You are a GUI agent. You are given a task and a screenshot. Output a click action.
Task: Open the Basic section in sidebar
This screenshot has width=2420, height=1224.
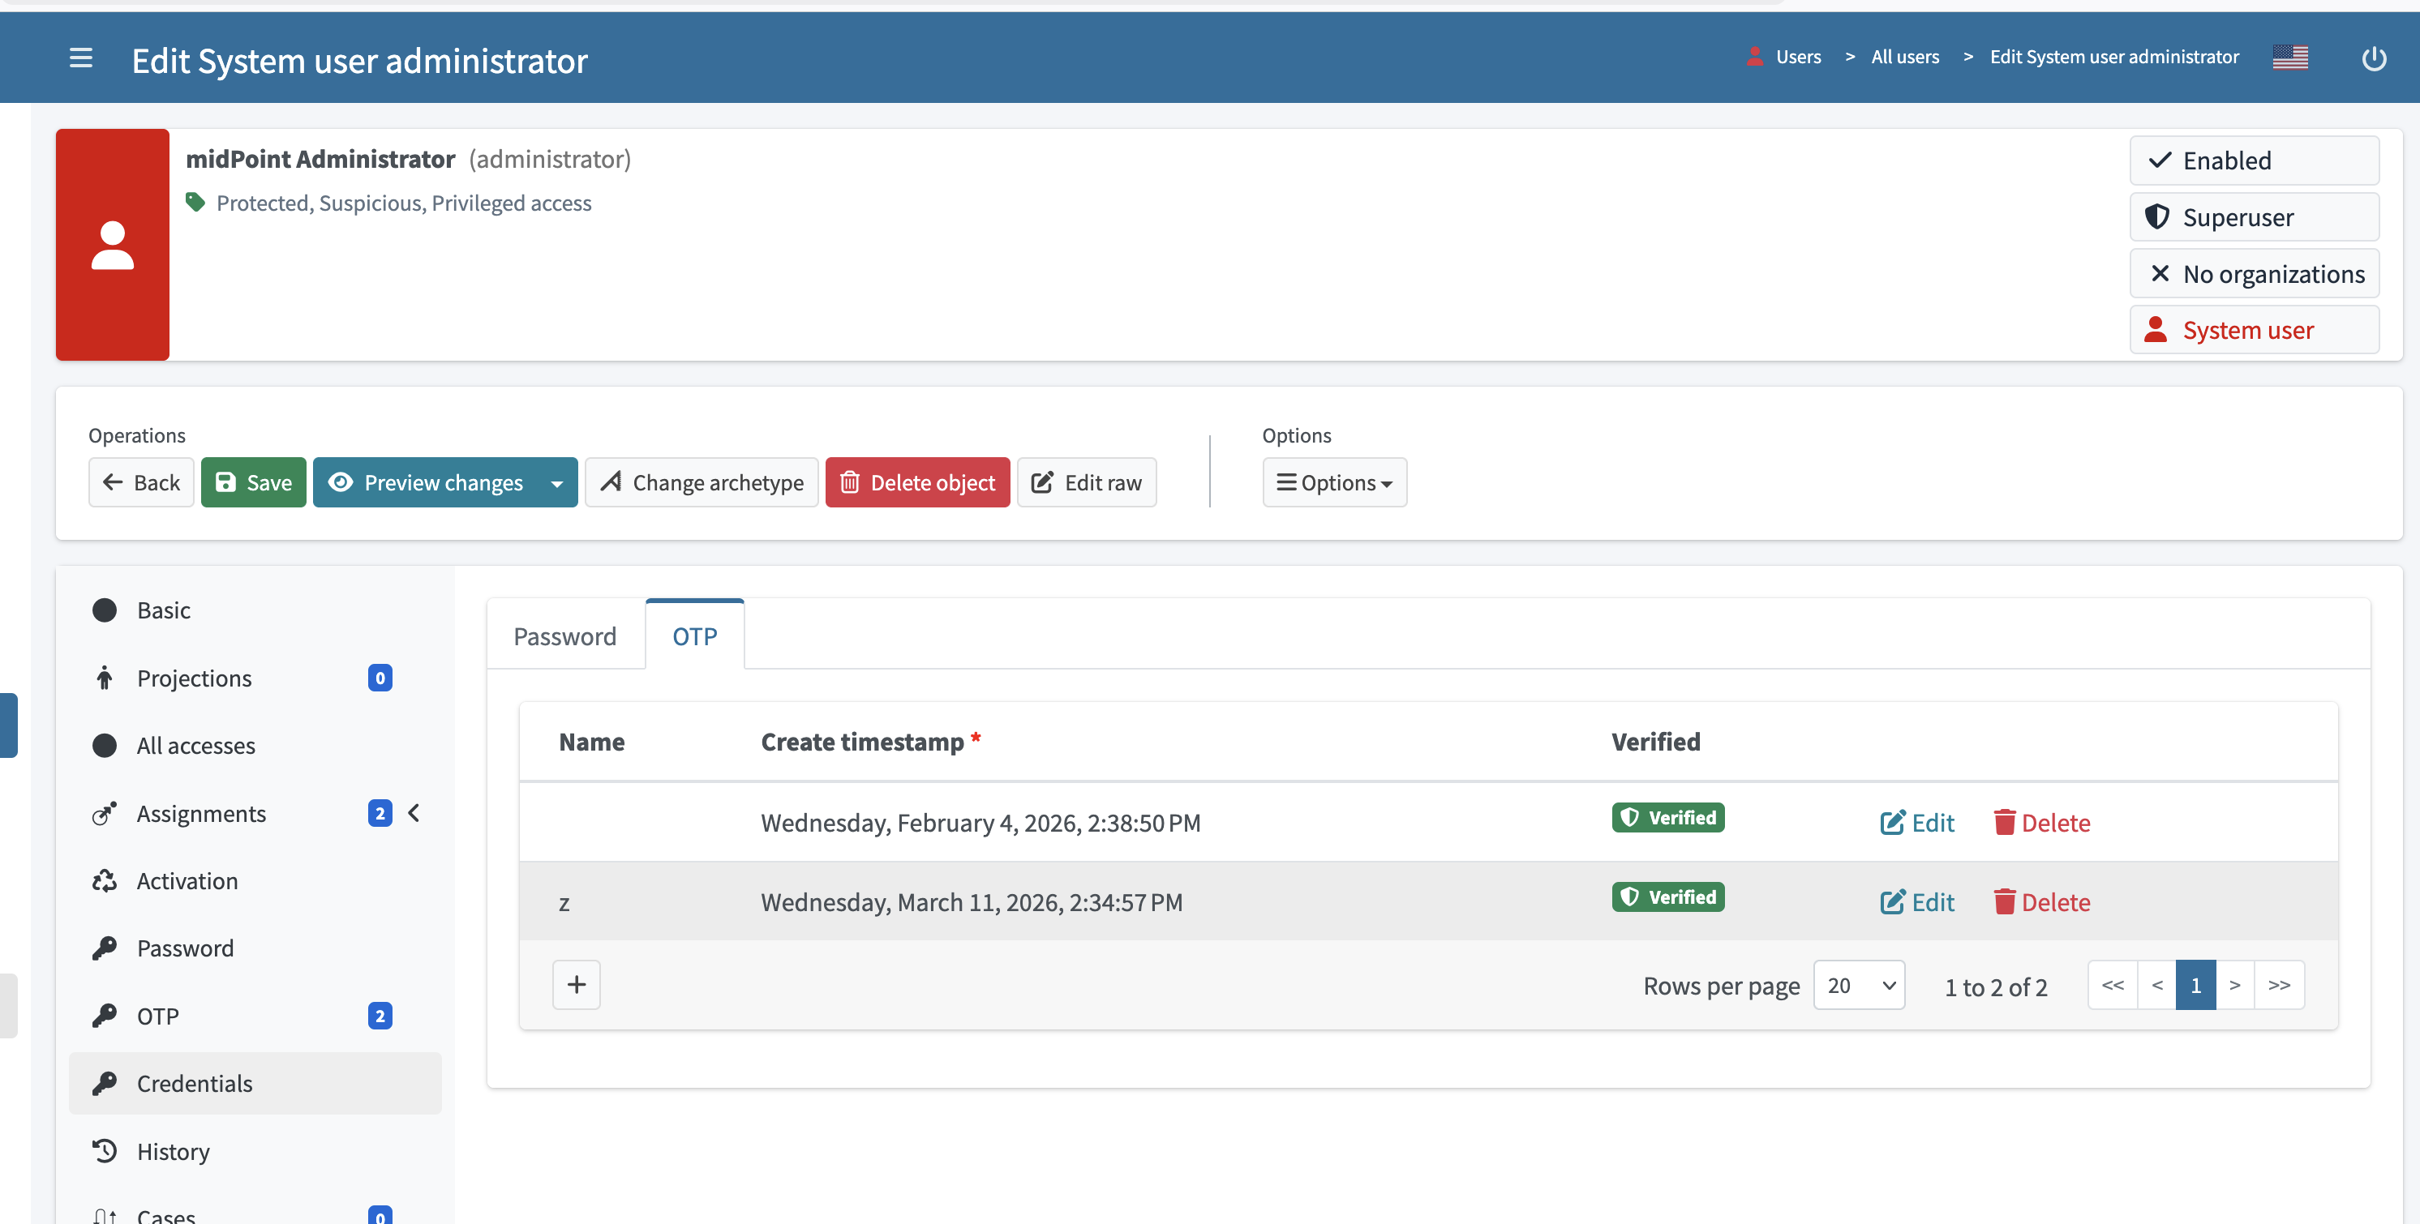tap(255, 610)
